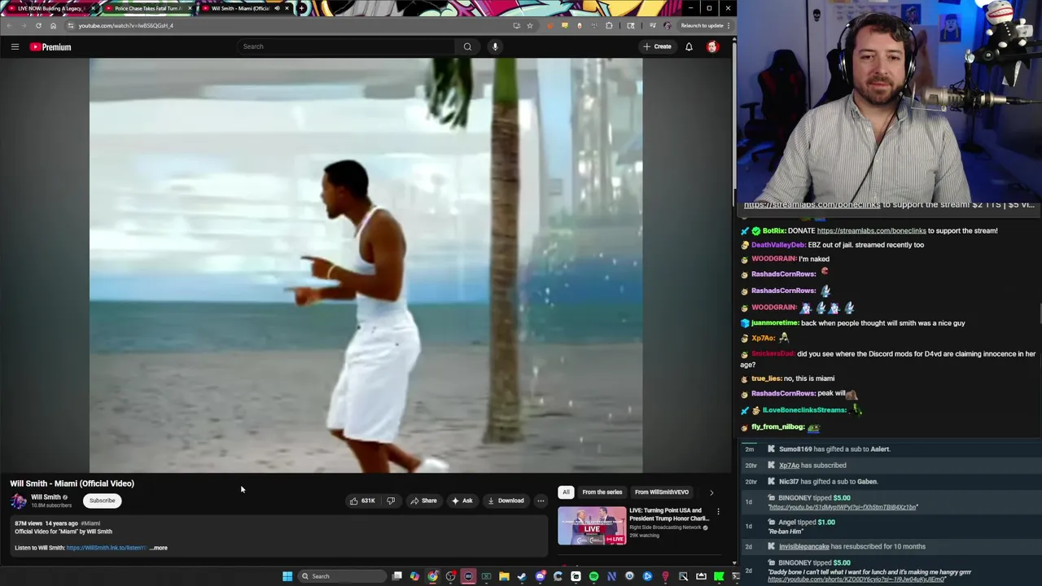
Task: Open Task View on the taskbar
Action: pyautogui.click(x=396, y=576)
